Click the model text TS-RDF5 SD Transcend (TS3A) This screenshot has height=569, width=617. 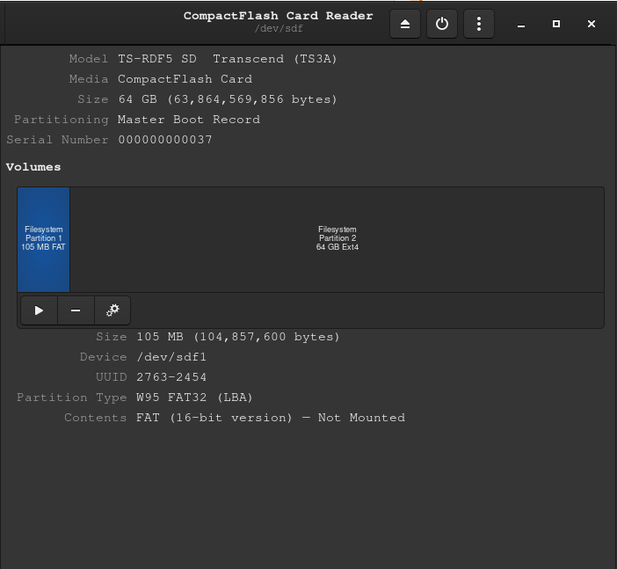pos(228,59)
